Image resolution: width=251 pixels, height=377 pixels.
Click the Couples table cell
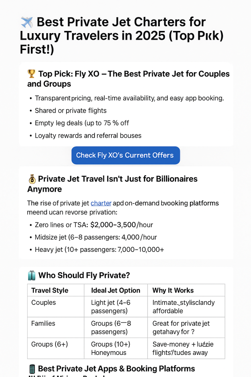pyautogui.click(x=44, y=303)
